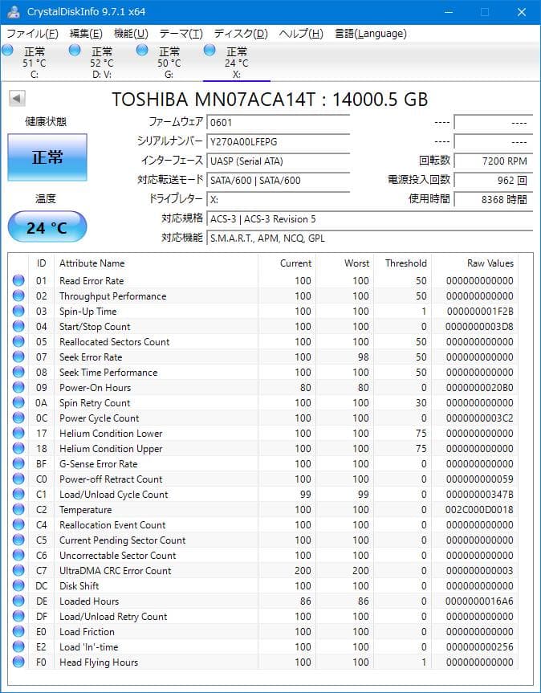The image size is (541, 693).
Task: Click status orb for Reallocated Sectors Count
Action: click(x=18, y=341)
